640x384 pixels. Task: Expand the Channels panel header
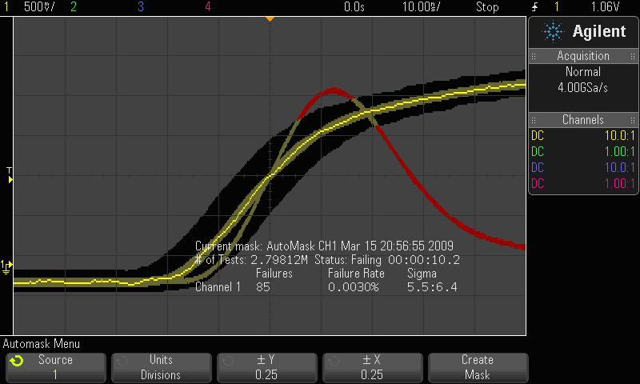point(583,120)
